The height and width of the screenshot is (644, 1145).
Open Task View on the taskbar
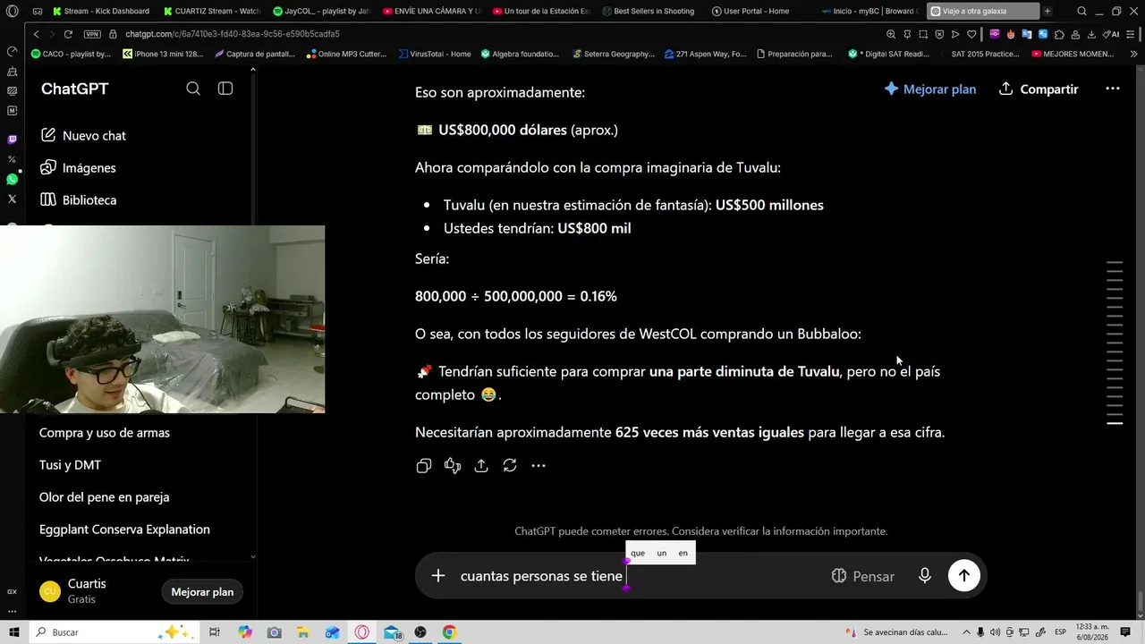(215, 632)
